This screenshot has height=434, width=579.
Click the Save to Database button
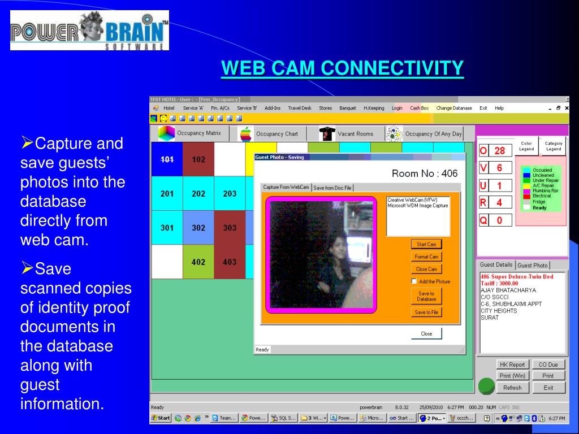426,296
